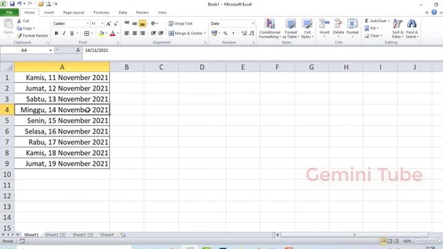Image resolution: width=443 pixels, height=249 pixels.
Task: Click the Orientation text angle icon
Action: (154, 24)
